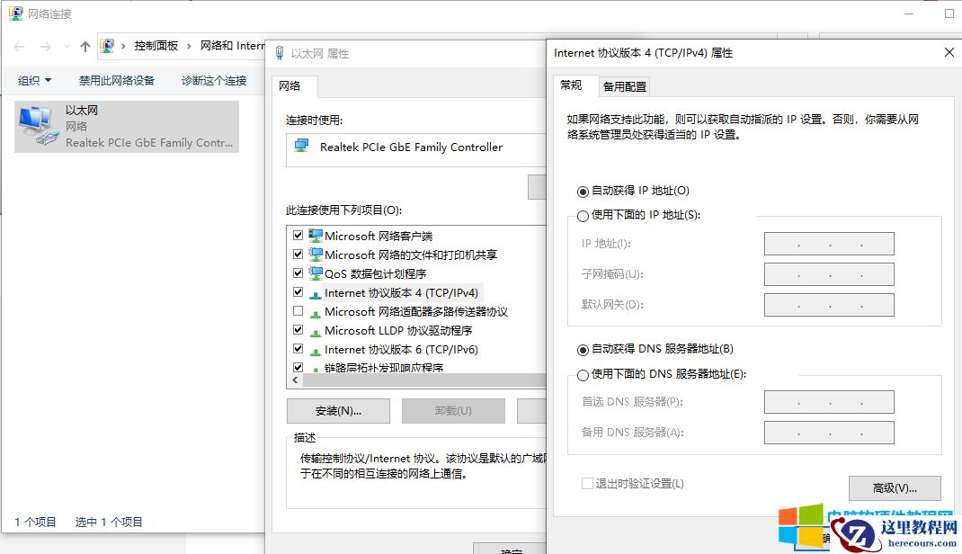Click the network icon of Internet 协议版本 4
Image resolution: width=962 pixels, height=554 pixels.
[316, 291]
